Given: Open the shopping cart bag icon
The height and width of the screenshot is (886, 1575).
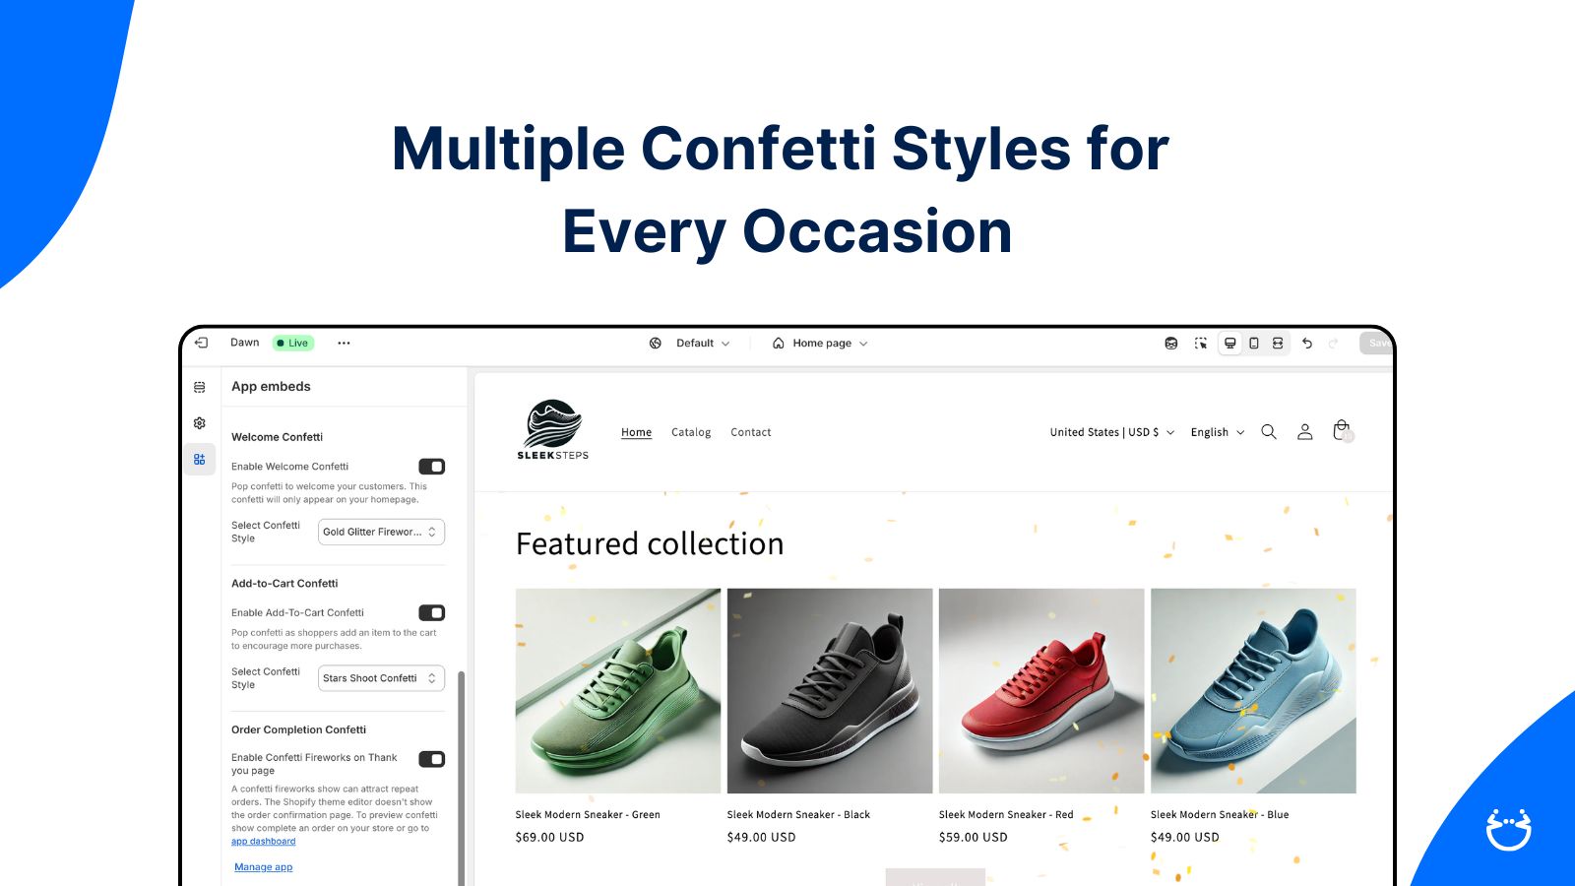Looking at the screenshot, I should tap(1342, 431).
